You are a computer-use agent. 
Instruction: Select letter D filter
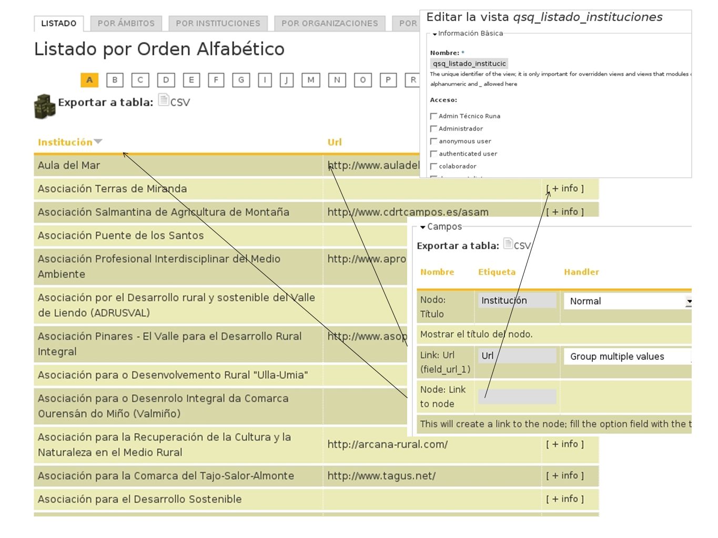(166, 80)
